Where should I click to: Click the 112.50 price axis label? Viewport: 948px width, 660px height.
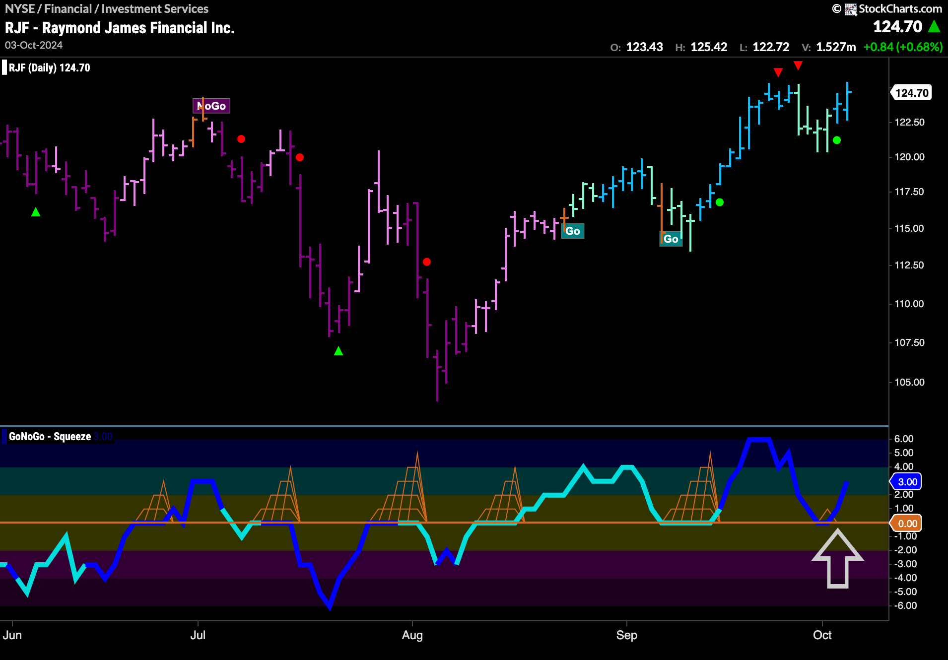pyautogui.click(x=909, y=265)
